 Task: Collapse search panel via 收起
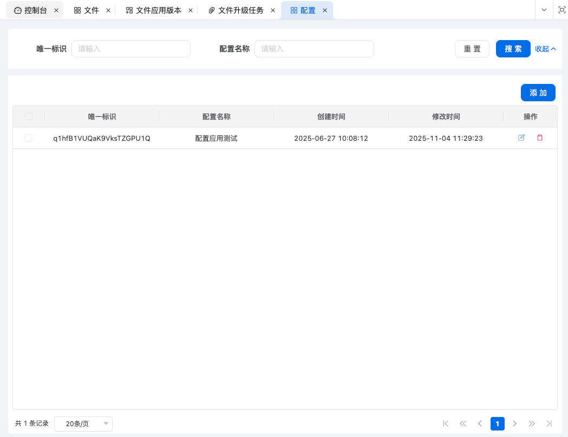pos(545,49)
